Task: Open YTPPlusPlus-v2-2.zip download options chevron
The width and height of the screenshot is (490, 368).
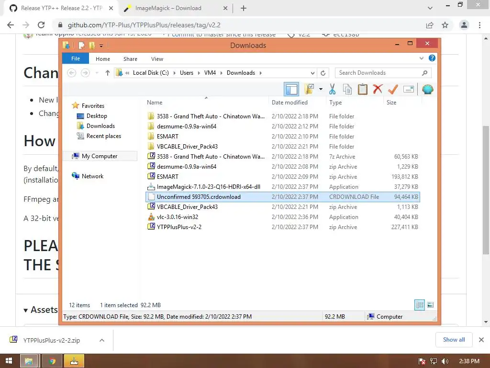Action: pos(102,340)
